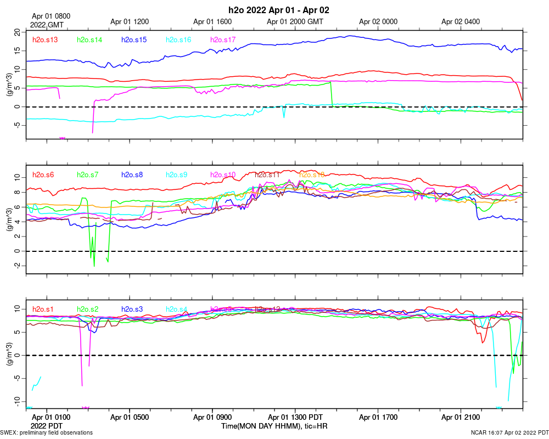Click the y-axis tick value -10 on the h2o.s1 panel

18,401
